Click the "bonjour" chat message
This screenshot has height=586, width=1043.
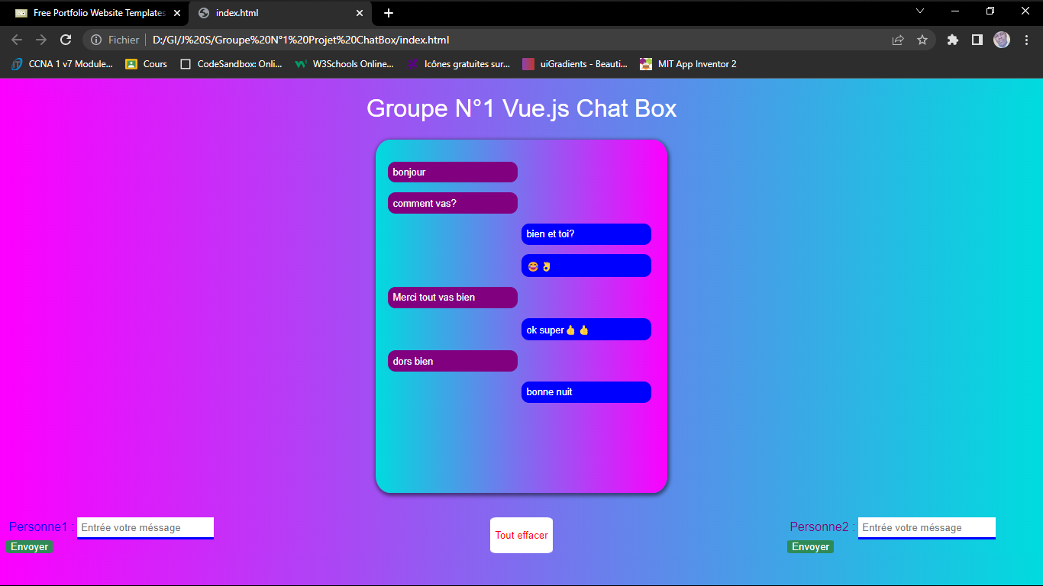point(453,172)
